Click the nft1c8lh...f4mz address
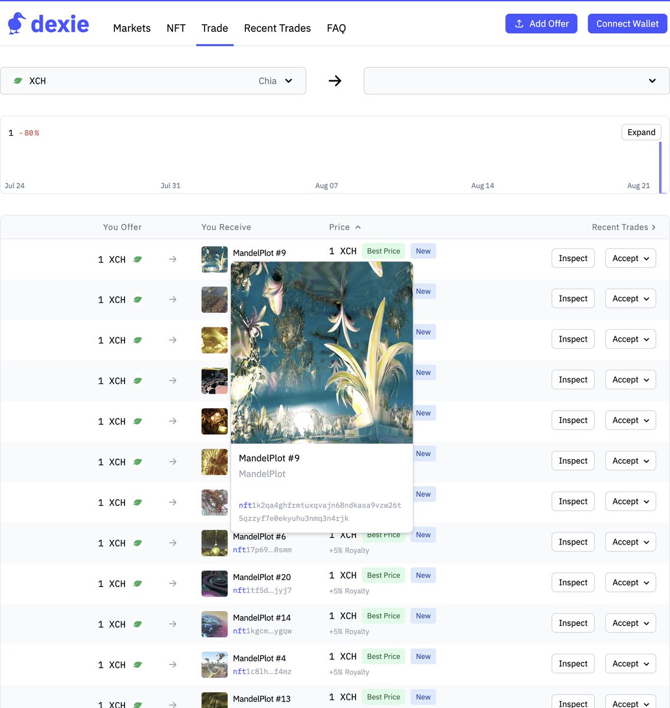This screenshot has width=670, height=708. click(x=262, y=672)
